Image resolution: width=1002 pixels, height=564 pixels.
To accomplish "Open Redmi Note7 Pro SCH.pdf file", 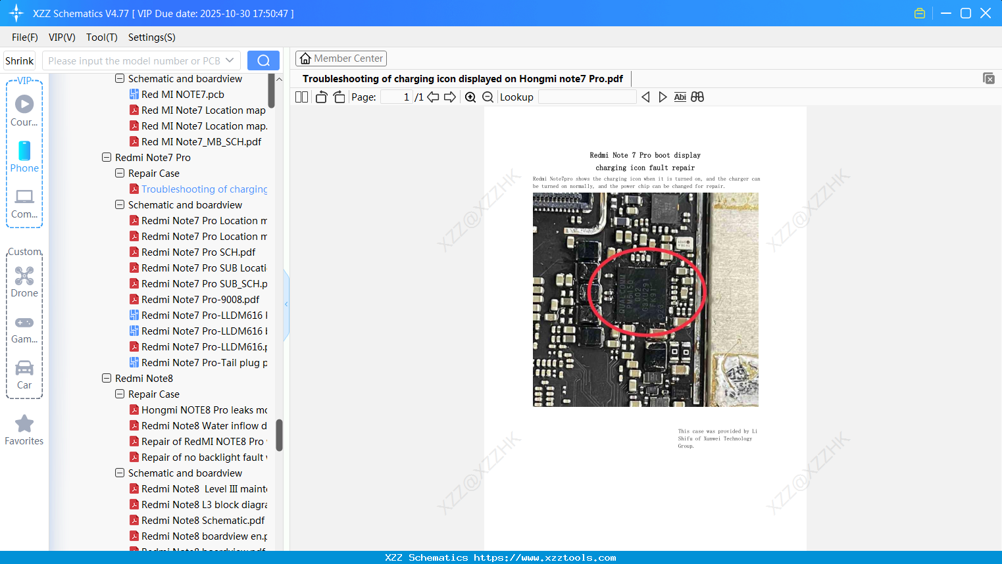I will [x=198, y=252].
